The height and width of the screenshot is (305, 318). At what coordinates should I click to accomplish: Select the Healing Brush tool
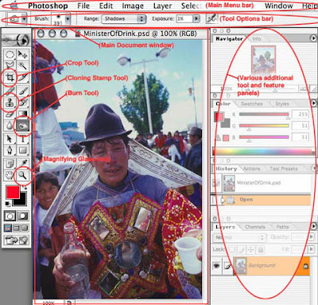pyautogui.click(x=10, y=91)
